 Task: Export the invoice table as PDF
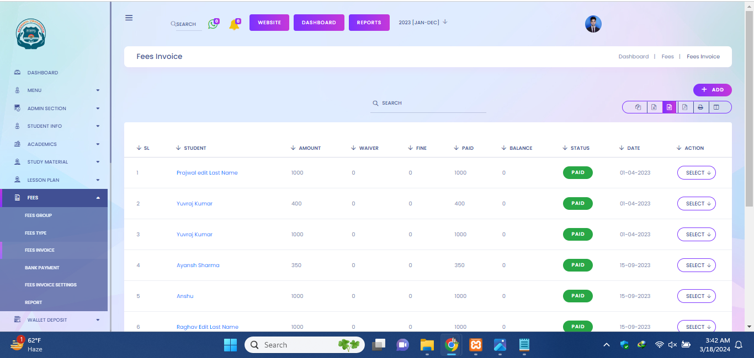point(684,107)
